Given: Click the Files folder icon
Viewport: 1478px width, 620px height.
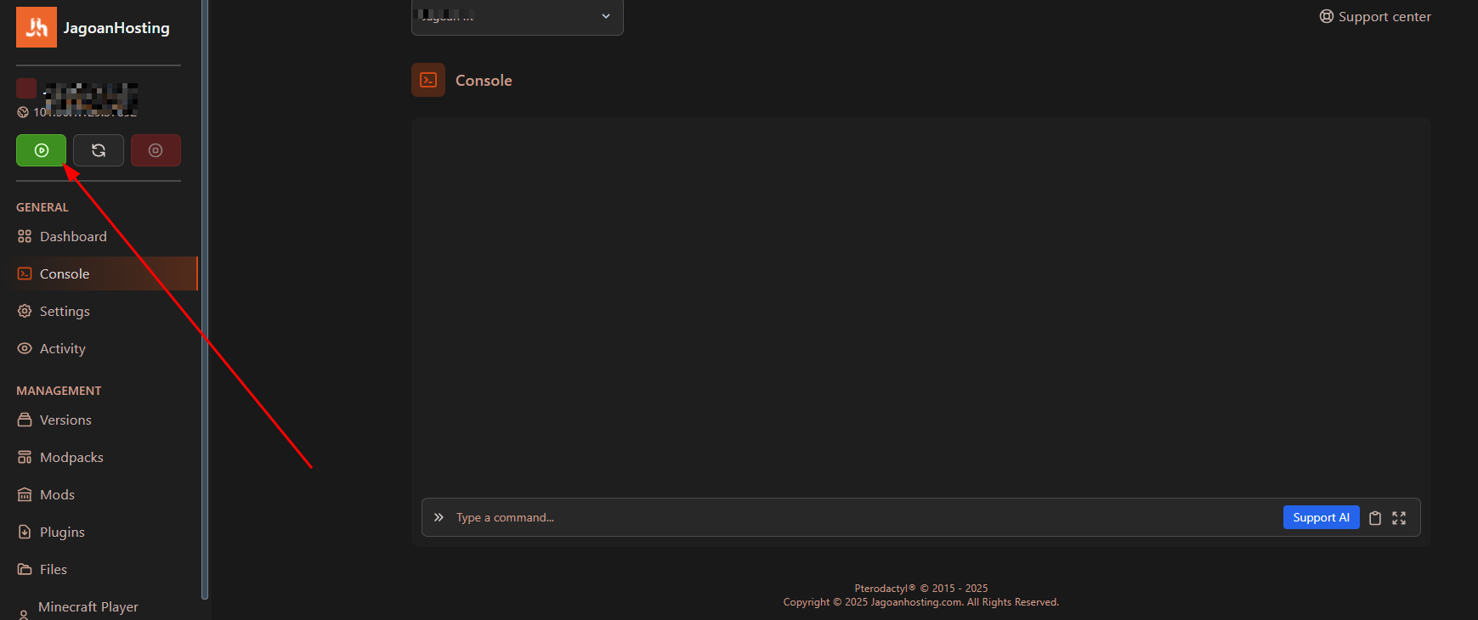Looking at the screenshot, I should coord(25,569).
